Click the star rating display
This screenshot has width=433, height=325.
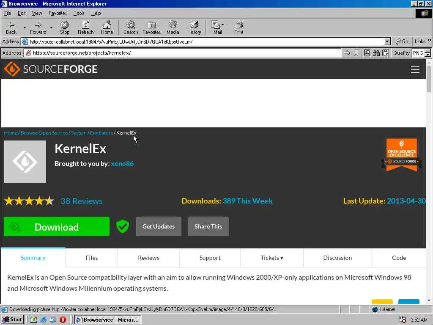pos(29,201)
